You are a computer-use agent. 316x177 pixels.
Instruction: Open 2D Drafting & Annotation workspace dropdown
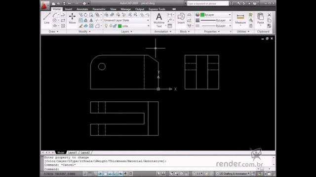coord(233,174)
